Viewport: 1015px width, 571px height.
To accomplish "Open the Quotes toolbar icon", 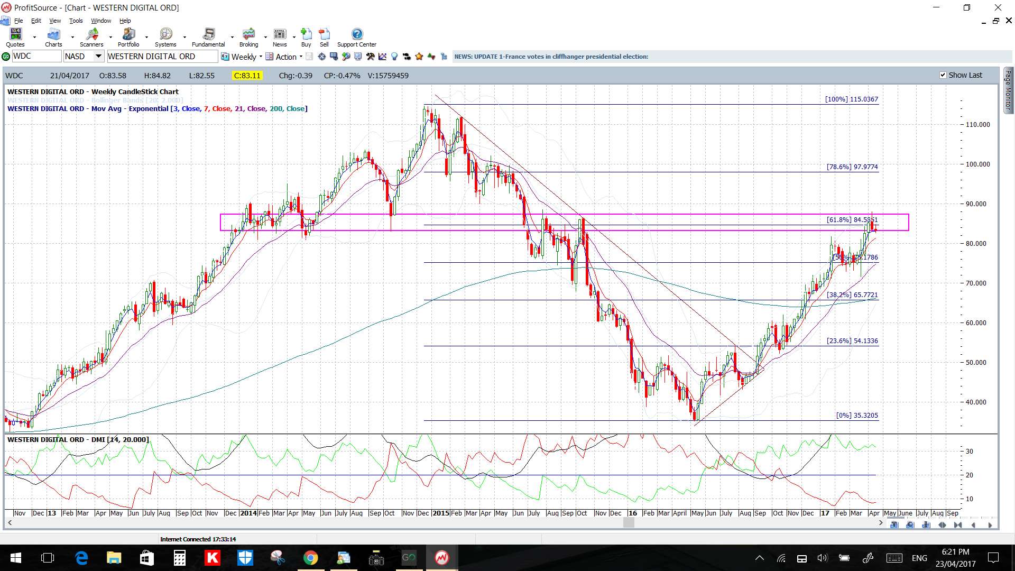I will 15,38.
